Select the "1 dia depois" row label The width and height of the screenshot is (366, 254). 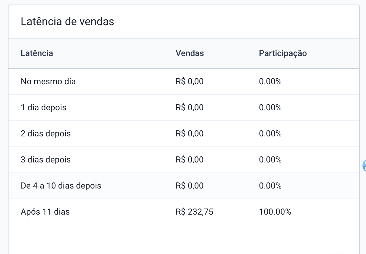click(43, 108)
